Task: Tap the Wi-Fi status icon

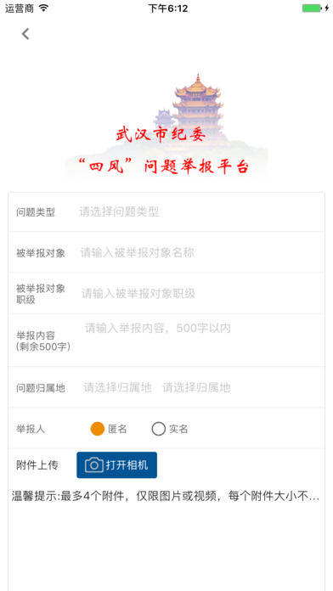Action: coord(44,8)
